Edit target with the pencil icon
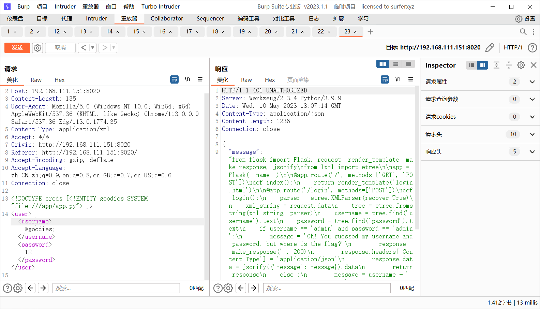This screenshot has height=309, width=540. 490,47
